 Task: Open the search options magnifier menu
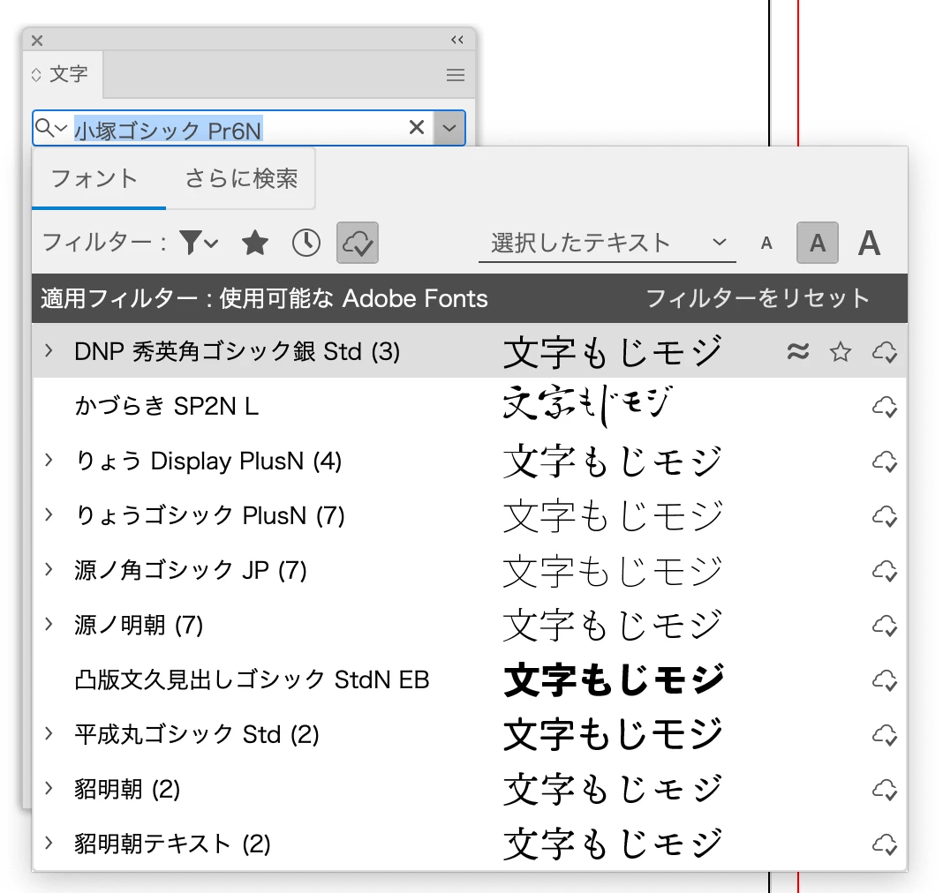[x=50, y=128]
